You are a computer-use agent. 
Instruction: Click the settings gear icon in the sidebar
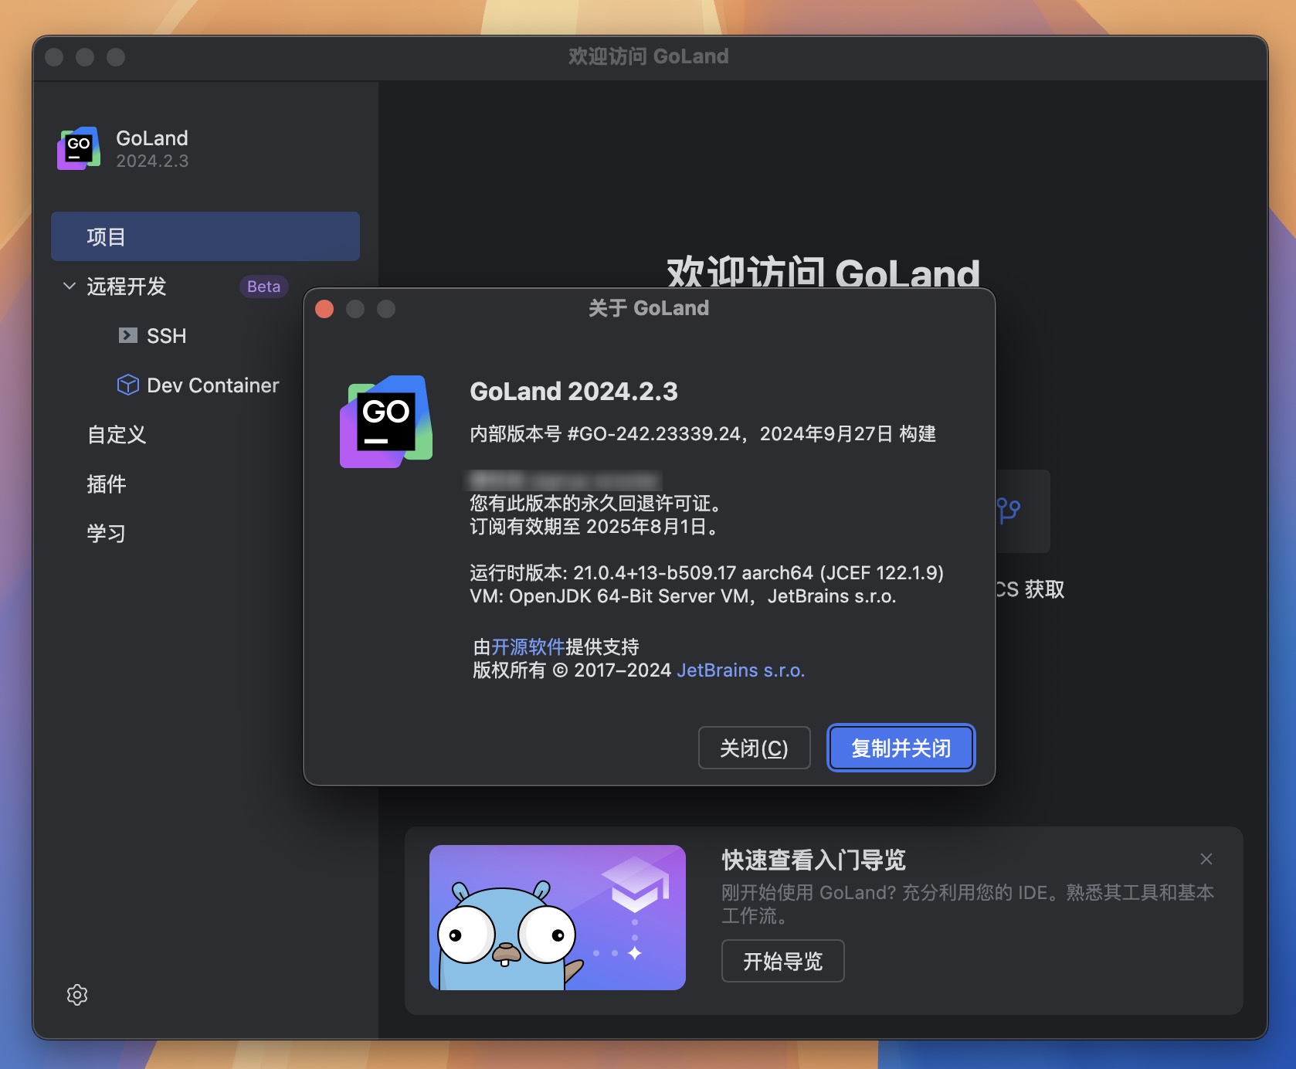pos(77,995)
